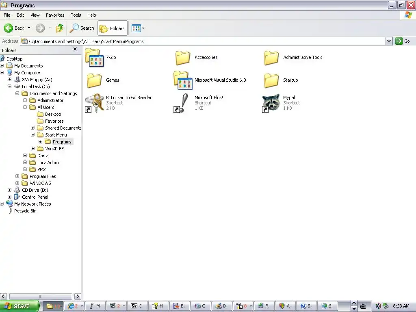
Task: Click the taskbar scroll down arrow
Action: pos(354,309)
